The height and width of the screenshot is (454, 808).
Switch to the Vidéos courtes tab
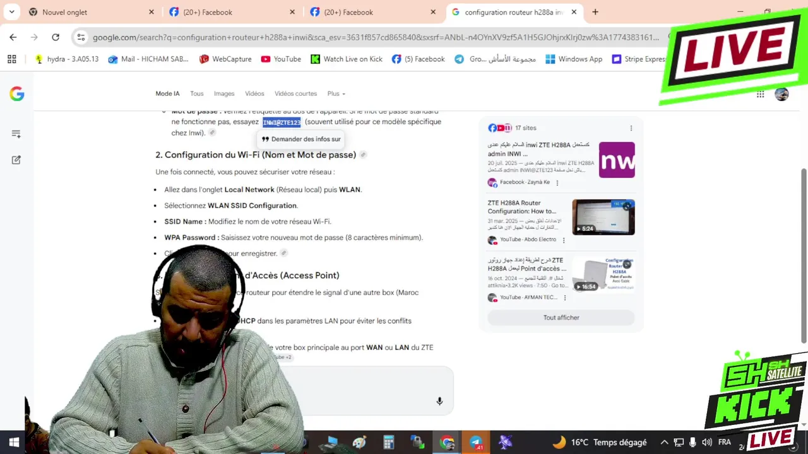pos(295,93)
